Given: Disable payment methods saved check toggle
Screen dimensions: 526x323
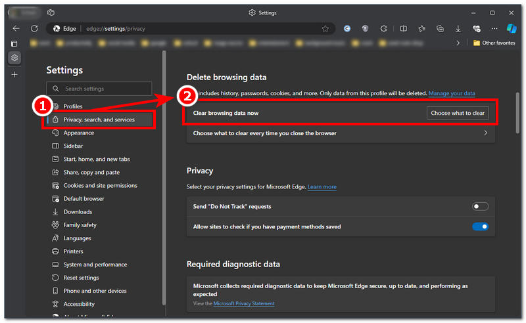Looking at the screenshot, I should (x=480, y=226).
